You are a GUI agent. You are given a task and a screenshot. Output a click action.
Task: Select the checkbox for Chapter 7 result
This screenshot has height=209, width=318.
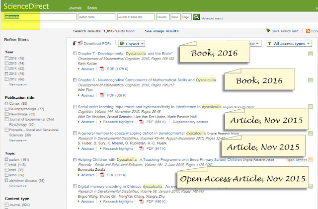coord(75,53)
